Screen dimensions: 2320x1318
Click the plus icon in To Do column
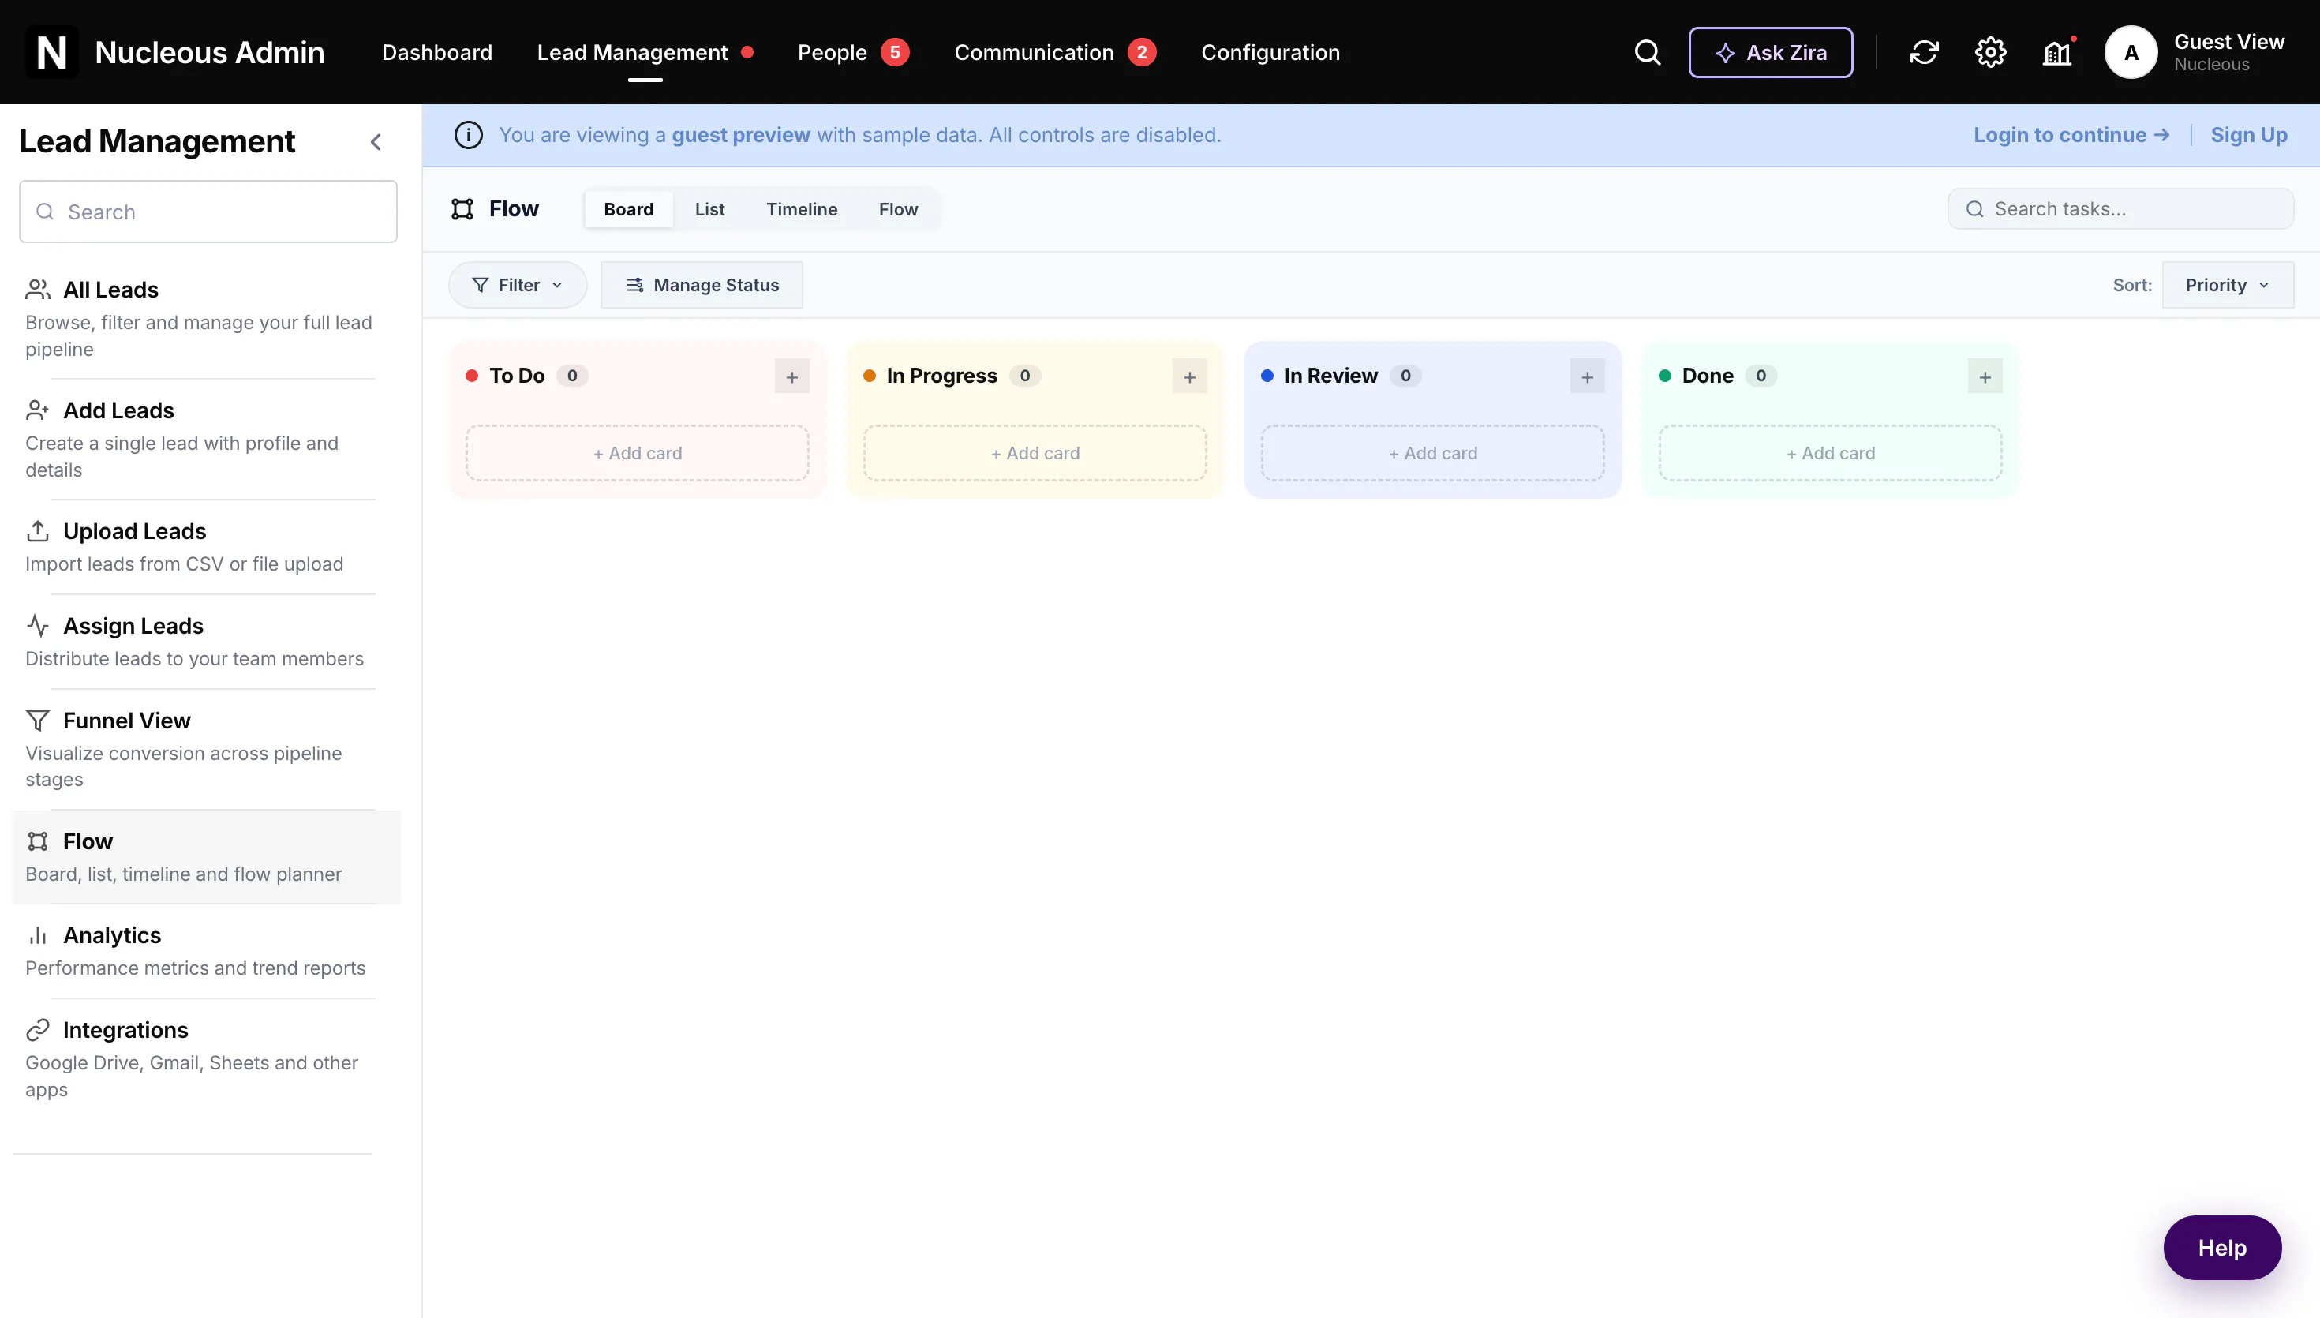point(791,376)
